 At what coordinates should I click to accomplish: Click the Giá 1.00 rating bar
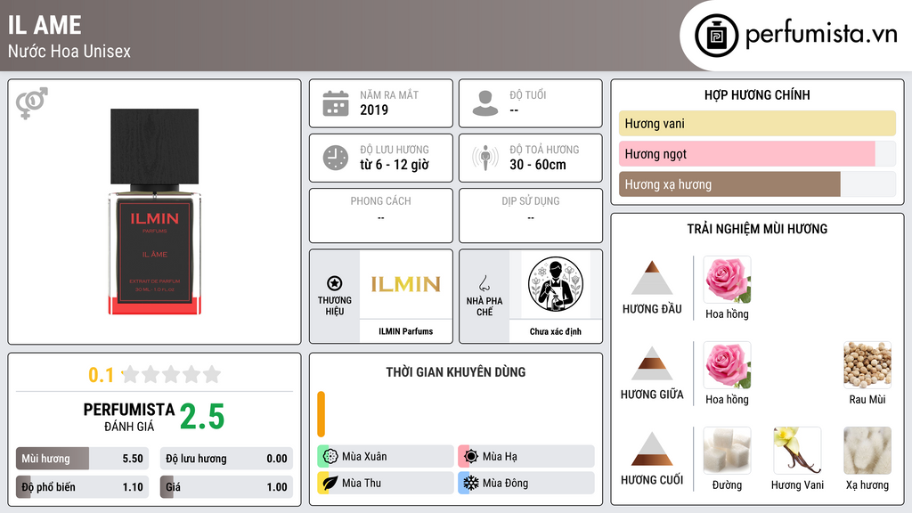pyautogui.click(x=226, y=487)
